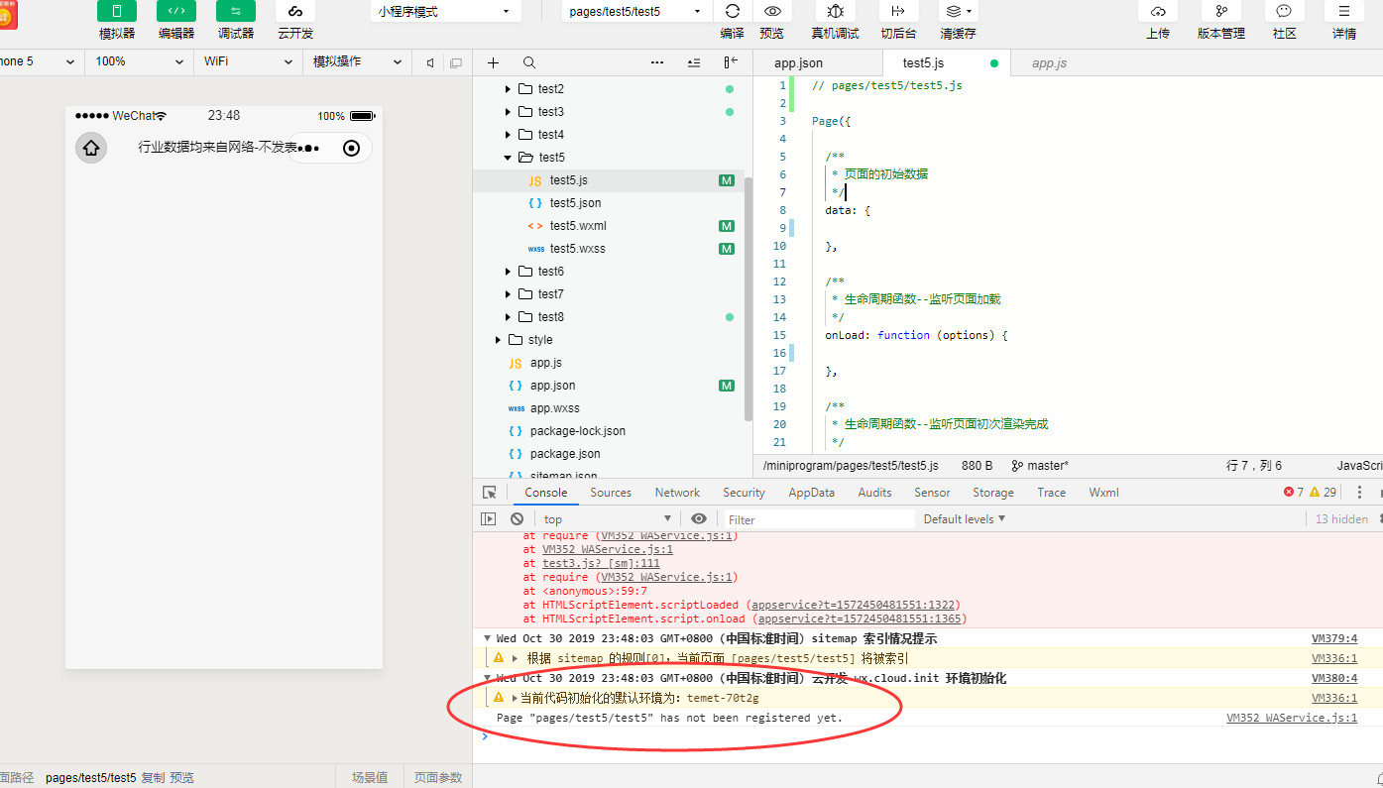Open the Mini Program mode (小程序模式) dropdown
1383x788 pixels.
445,12
